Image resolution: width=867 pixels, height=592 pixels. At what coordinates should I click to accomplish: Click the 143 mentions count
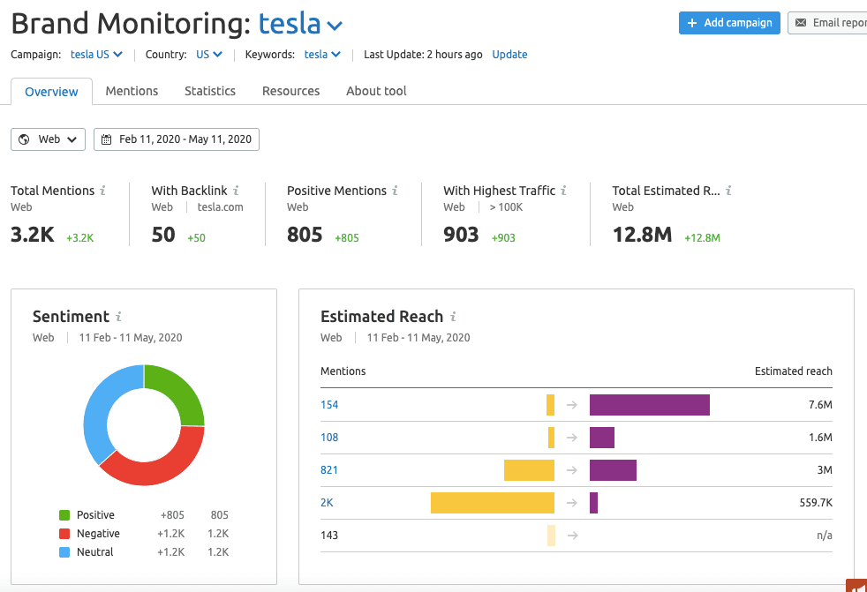[x=329, y=535]
